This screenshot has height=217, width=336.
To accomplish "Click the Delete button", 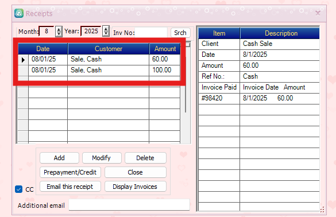I will 145,158.
